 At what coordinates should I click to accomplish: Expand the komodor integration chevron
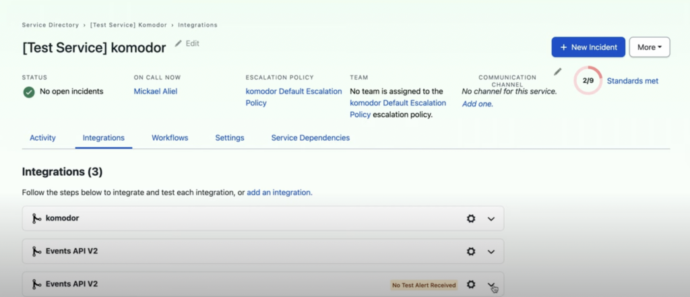(x=491, y=219)
